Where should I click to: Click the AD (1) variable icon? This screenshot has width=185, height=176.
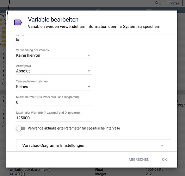pyautogui.click(x=11, y=174)
